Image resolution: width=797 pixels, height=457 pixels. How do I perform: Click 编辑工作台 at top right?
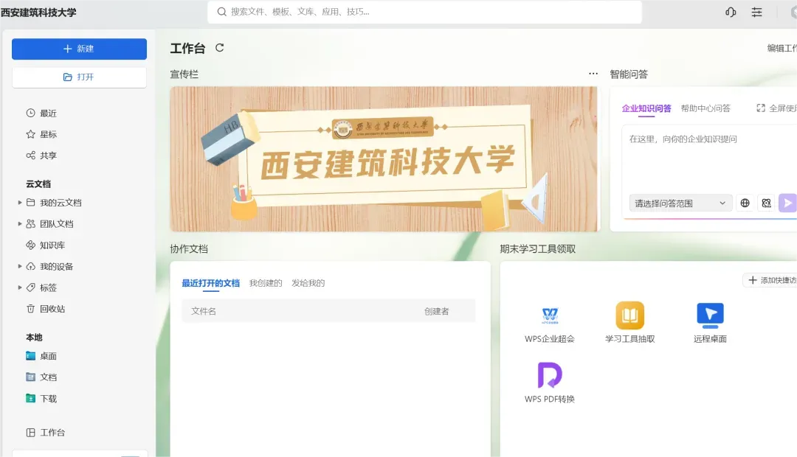[782, 48]
